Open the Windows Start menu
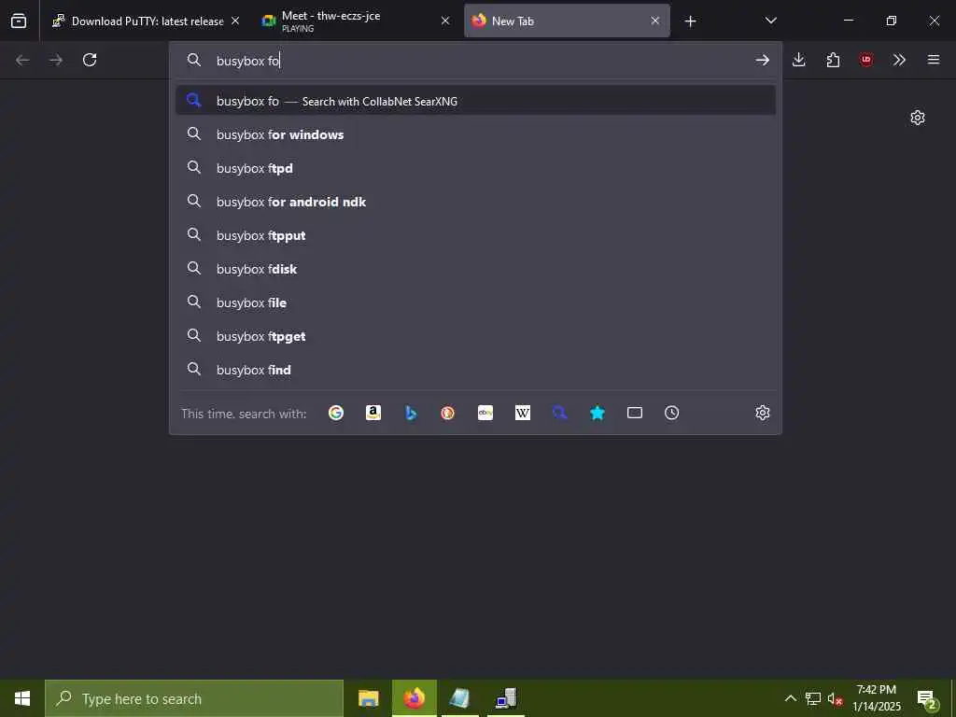 coord(22,698)
